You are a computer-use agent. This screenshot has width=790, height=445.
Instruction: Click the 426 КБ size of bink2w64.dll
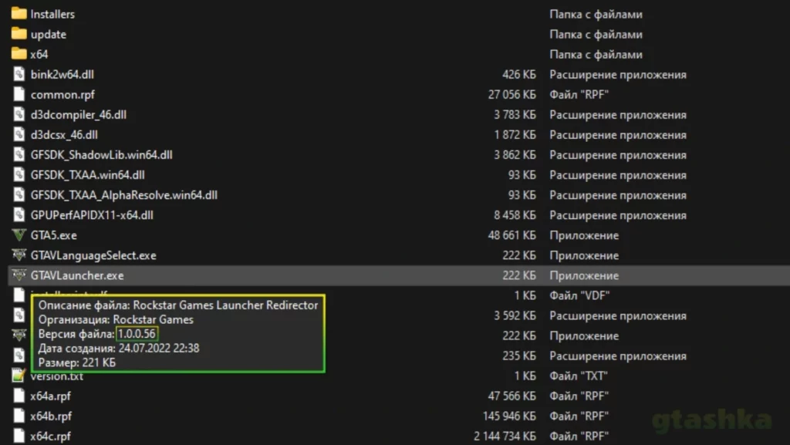coord(519,75)
